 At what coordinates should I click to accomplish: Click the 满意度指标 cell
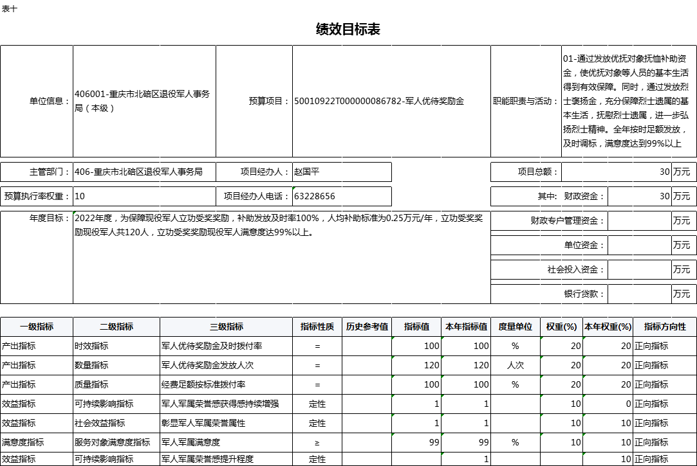point(37,442)
